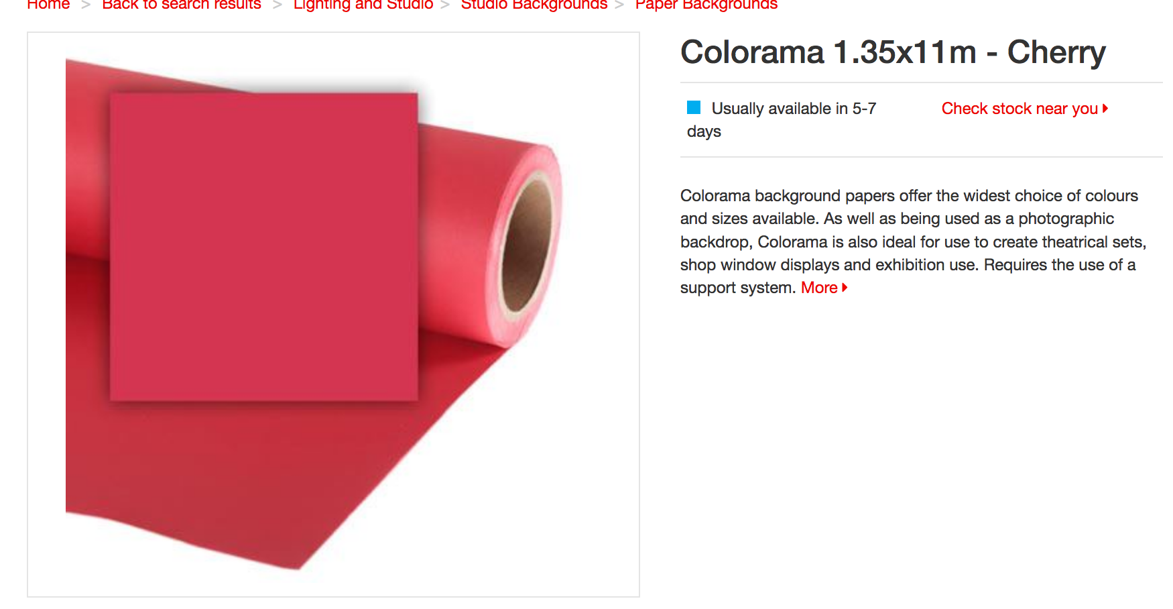Click the chevron after Back to search results
This screenshot has width=1173, height=609.
tap(277, 5)
